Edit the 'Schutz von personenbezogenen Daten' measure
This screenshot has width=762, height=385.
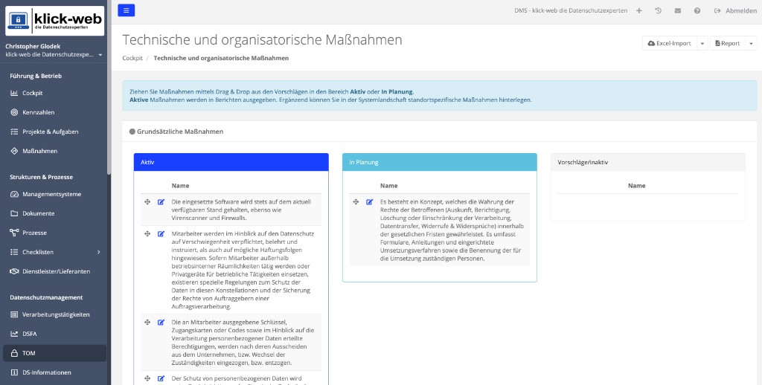161,379
